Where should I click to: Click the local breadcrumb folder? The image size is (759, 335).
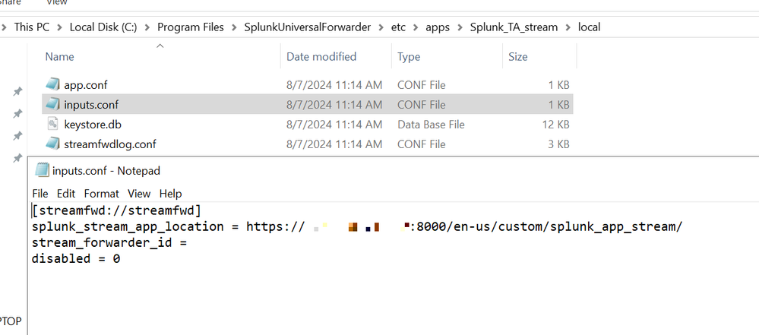589,27
